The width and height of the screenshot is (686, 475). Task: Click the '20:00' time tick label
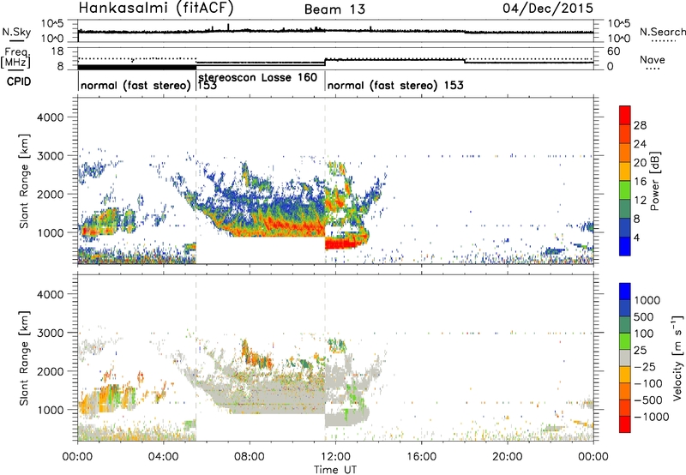pyautogui.click(x=508, y=457)
